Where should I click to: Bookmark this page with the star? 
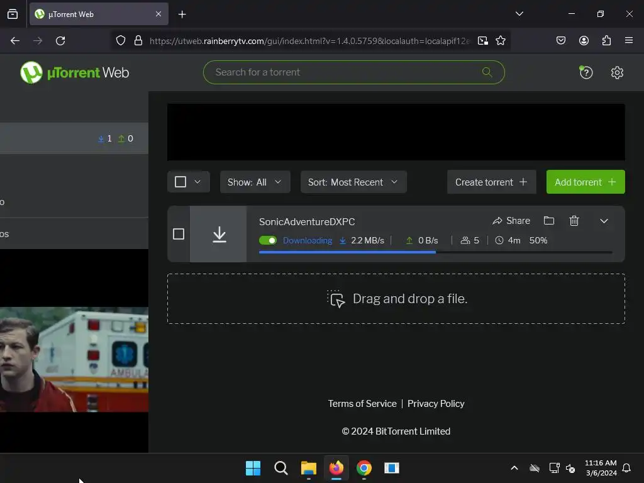(500, 41)
